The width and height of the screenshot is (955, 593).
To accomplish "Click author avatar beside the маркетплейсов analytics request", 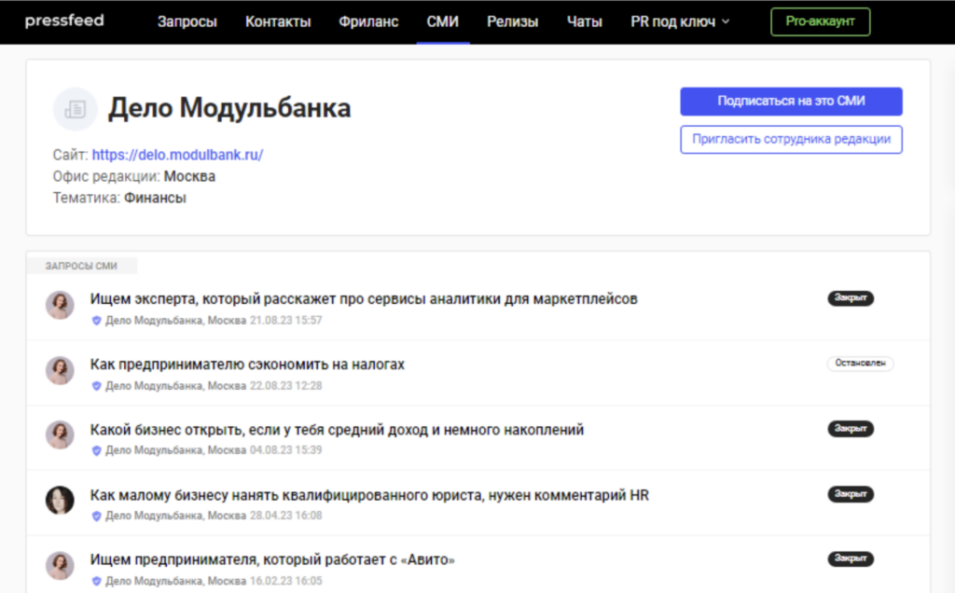I will point(60,305).
